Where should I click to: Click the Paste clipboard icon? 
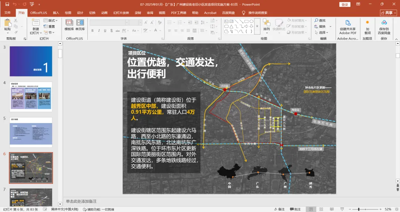coord(8,23)
